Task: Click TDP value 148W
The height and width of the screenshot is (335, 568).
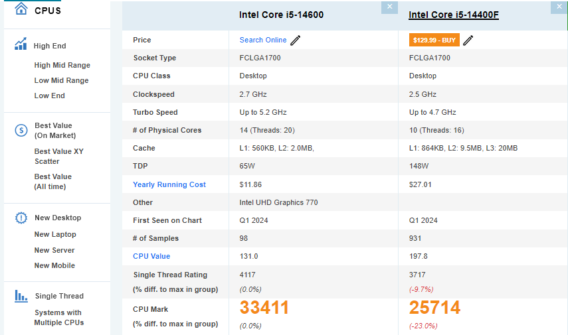Action: click(x=419, y=166)
